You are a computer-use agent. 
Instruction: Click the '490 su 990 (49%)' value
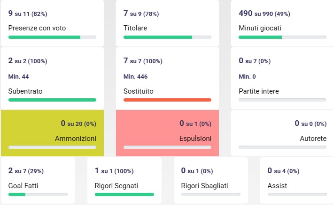point(264,14)
